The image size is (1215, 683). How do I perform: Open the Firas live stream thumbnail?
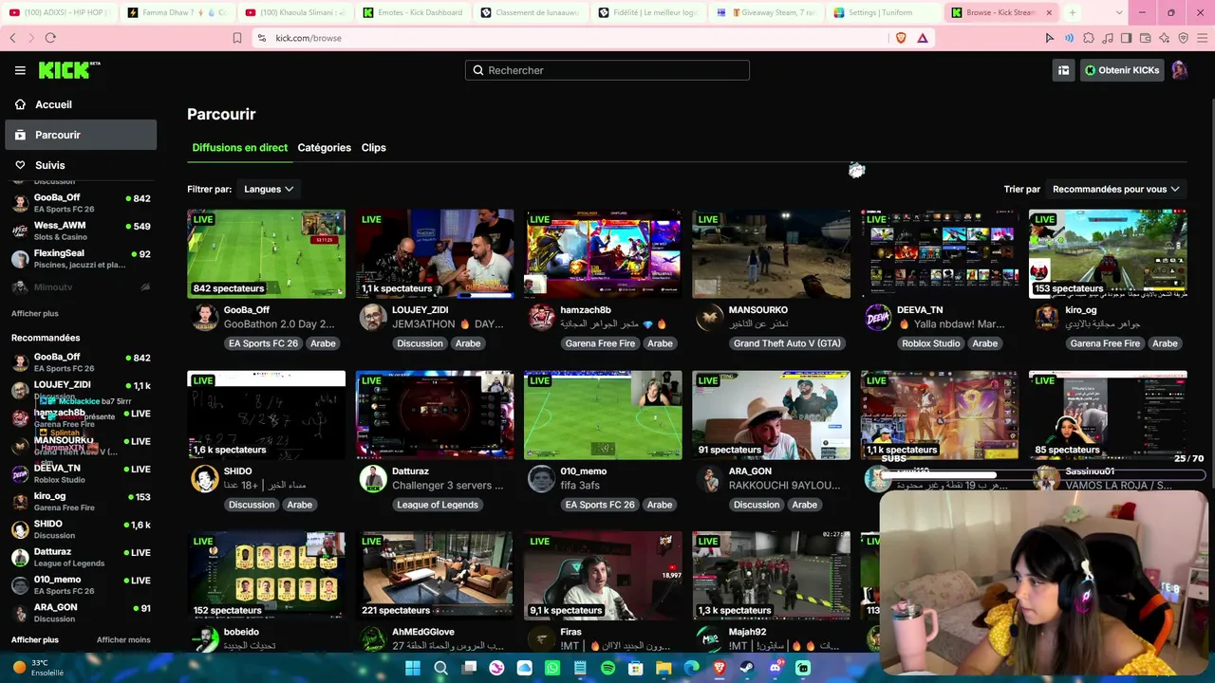point(603,576)
